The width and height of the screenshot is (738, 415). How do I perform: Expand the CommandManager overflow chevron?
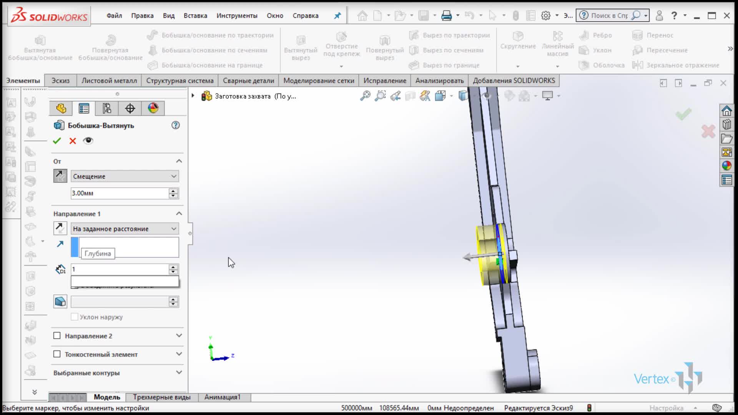(730, 49)
